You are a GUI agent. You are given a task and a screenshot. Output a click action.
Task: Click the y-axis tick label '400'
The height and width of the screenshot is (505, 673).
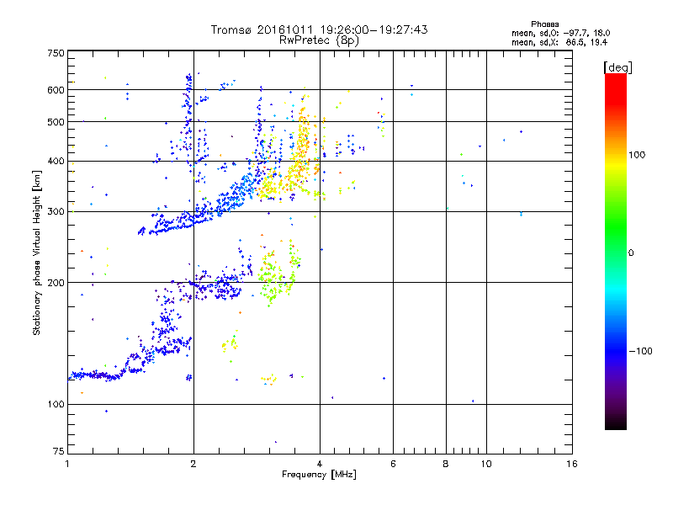coord(56,161)
